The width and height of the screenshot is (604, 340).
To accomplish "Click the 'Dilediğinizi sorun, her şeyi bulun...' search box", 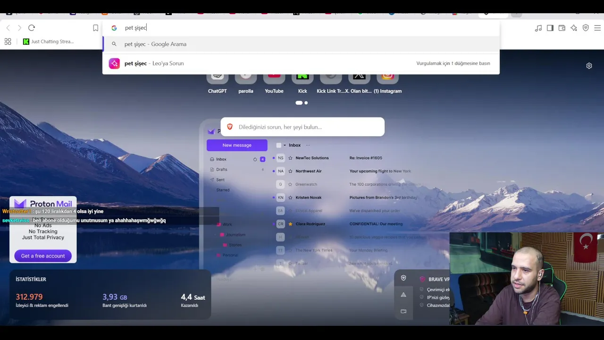I will click(x=302, y=127).
